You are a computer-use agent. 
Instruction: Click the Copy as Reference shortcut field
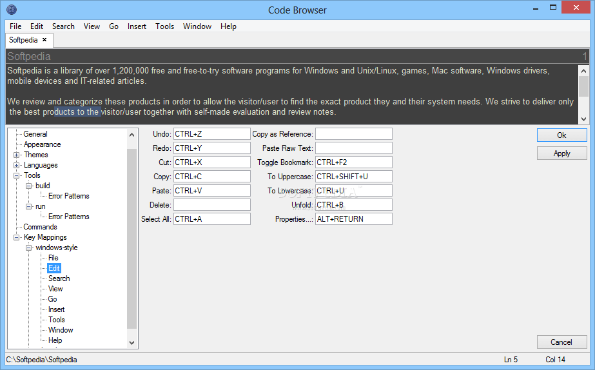354,134
